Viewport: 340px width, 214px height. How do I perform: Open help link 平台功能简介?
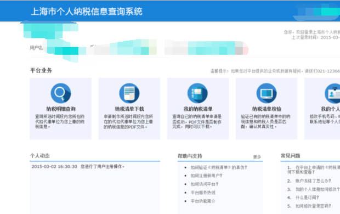[x=203, y=201]
